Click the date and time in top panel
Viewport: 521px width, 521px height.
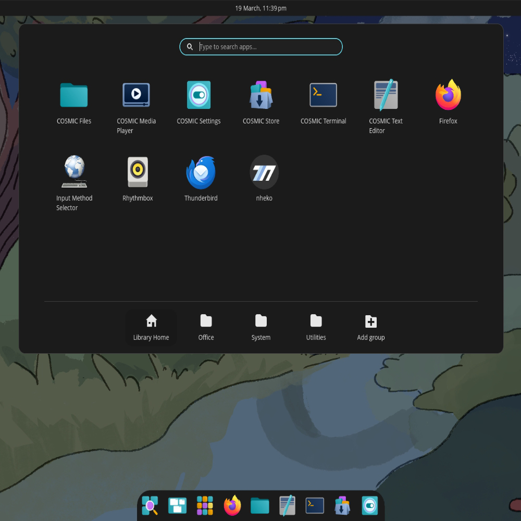click(261, 8)
